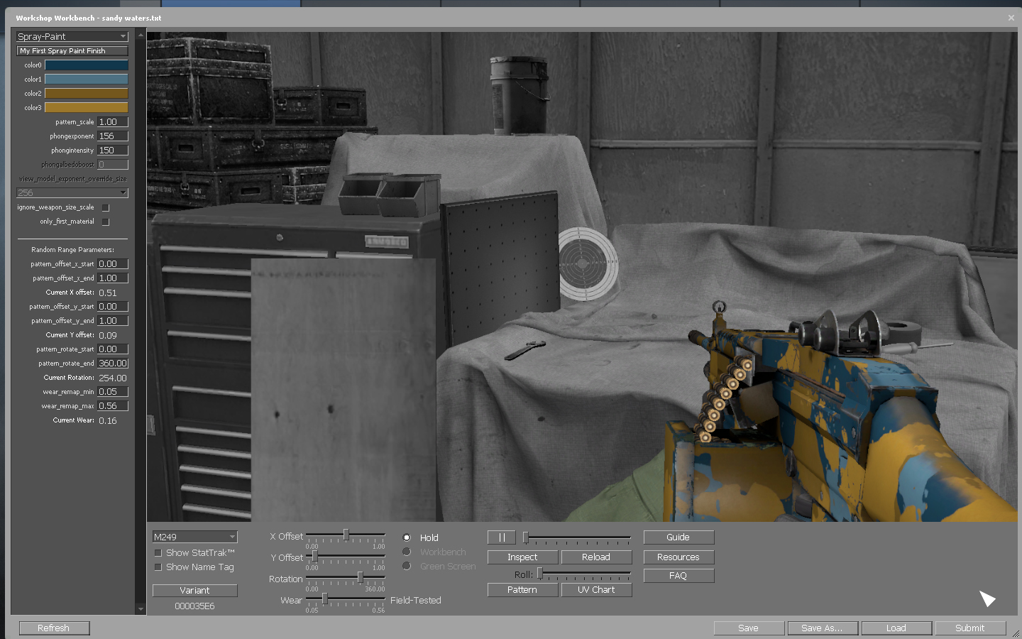The image size is (1022, 639).
Task: Open Resources
Action: pyautogui.click(x=678, y=557)
